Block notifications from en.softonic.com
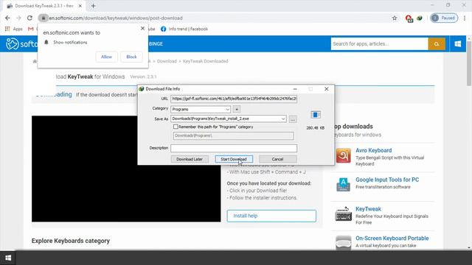 pos(131,57)
